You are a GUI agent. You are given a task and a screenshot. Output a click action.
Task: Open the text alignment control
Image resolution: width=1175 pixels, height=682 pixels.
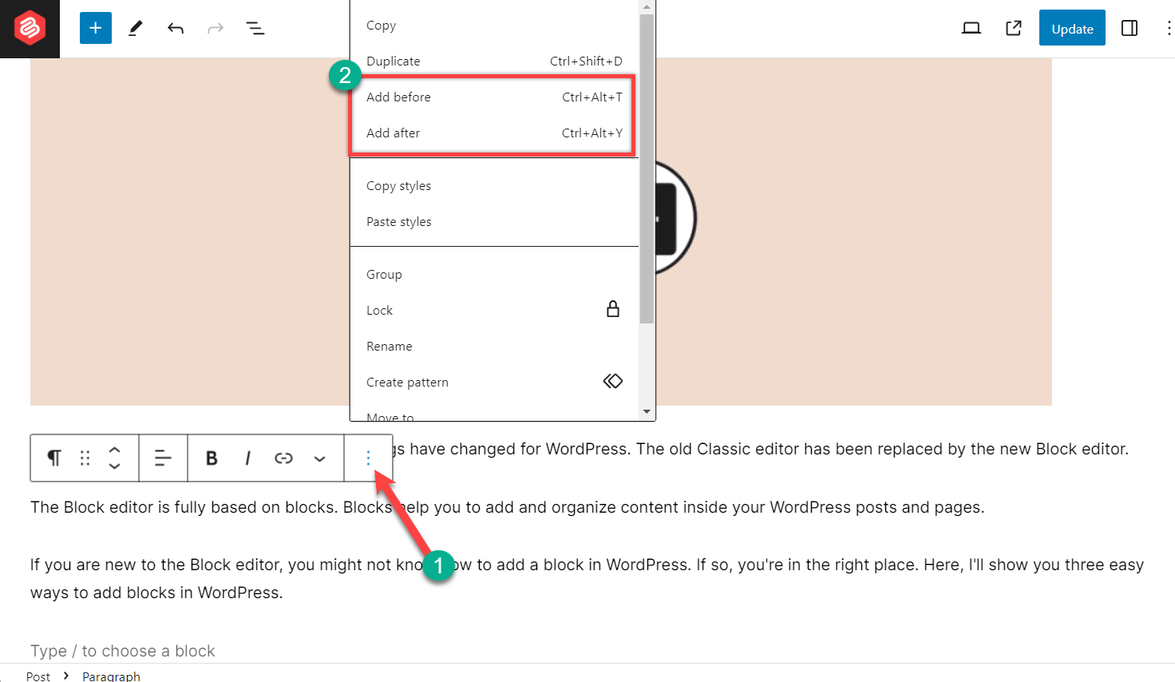tap(163, 458)
